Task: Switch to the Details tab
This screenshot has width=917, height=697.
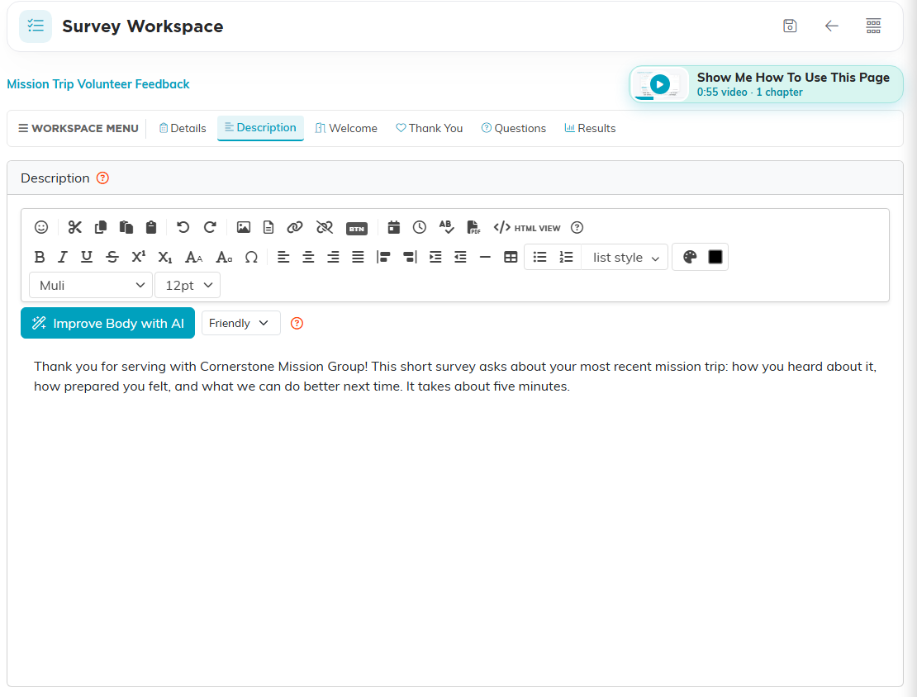Action: point(183,128)
